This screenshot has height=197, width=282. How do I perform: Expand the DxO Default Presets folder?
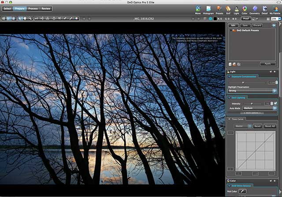231,30
